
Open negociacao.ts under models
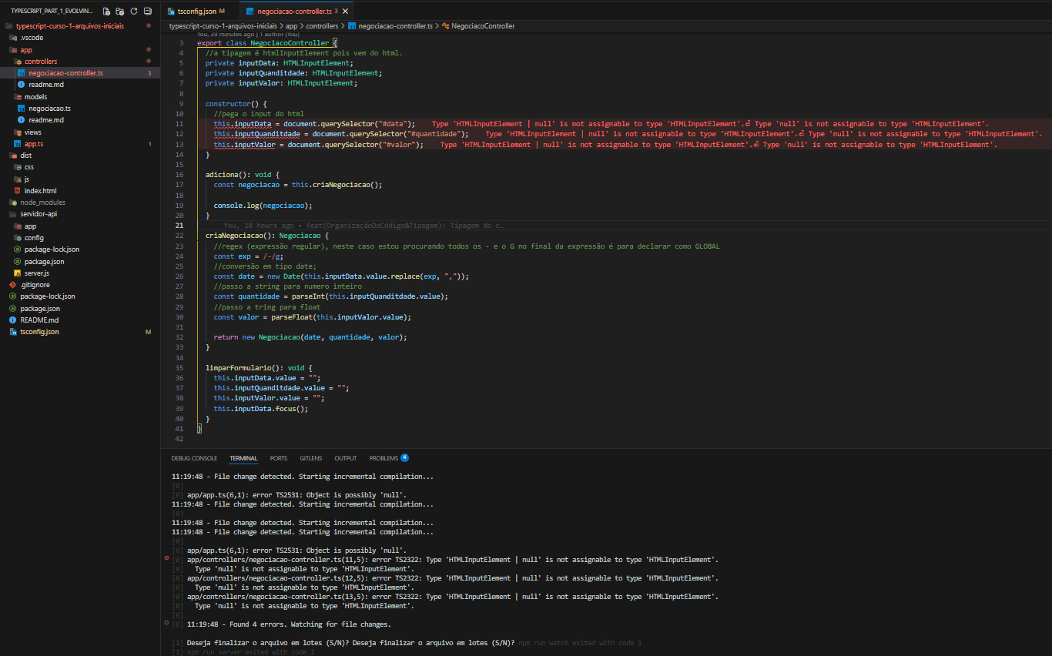tap(49, 108)
